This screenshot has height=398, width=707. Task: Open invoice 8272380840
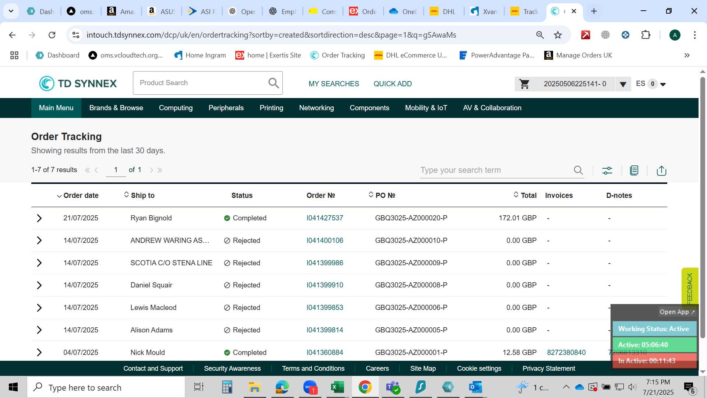click(566, 353)
